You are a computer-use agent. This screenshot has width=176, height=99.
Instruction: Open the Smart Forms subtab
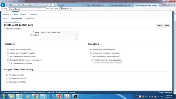pos(30,18)
